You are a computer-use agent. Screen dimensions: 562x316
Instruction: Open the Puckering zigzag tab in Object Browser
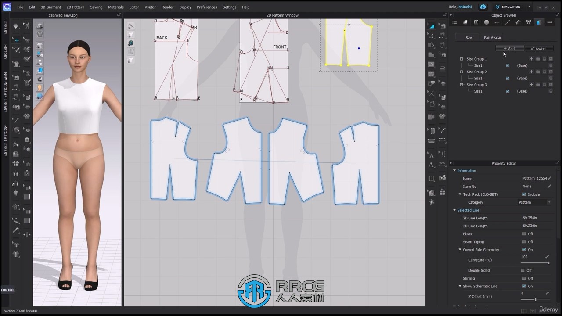click(x=518, y=22)
